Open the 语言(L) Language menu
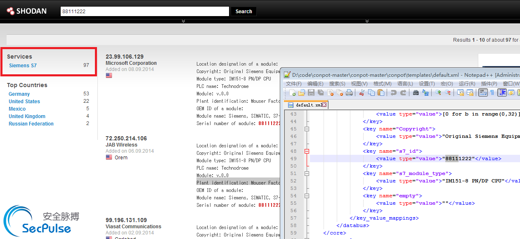The height and width of the screenshot is (239, 520). point(405,84)
